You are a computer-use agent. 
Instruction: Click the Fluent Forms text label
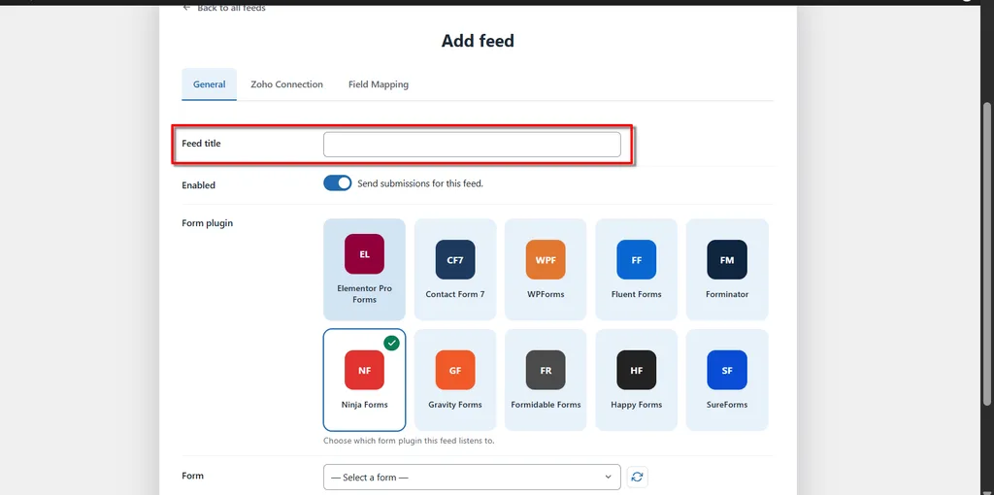point(637,294)
